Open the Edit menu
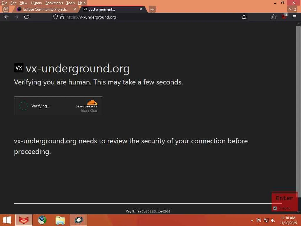 13,3
